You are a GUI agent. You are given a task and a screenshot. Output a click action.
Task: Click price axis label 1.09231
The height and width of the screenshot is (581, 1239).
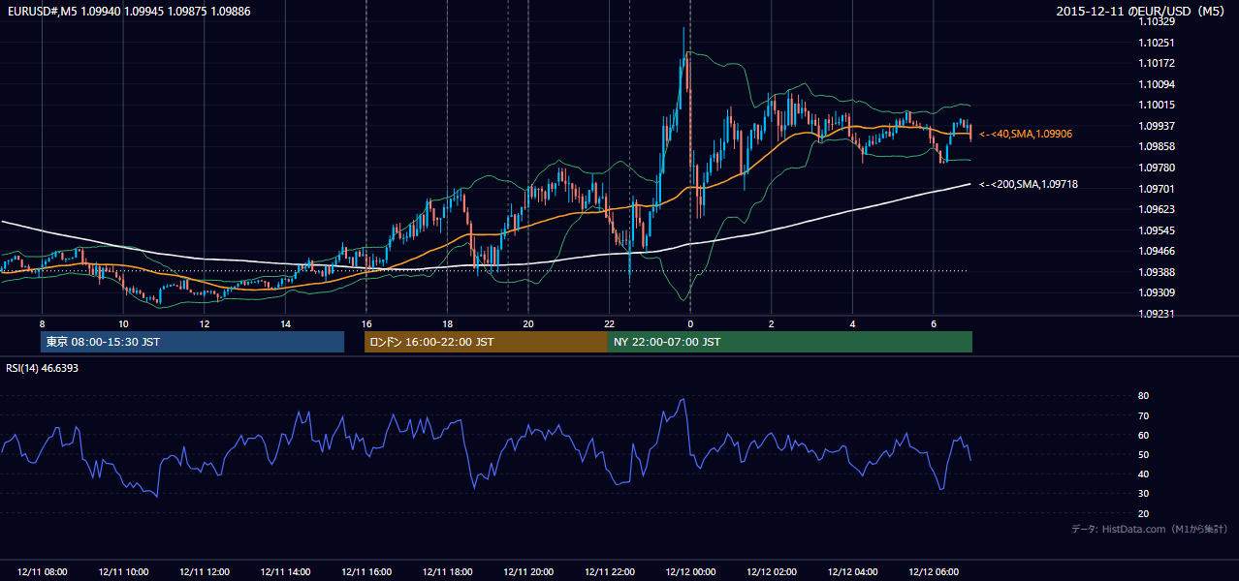[1158, 314]
